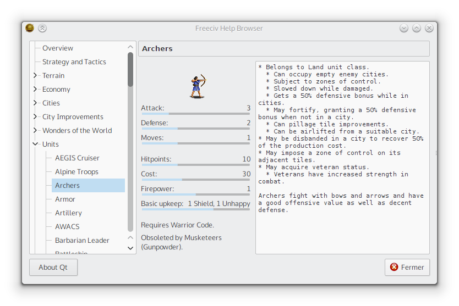Click the tree scrollbar down arrow

130,248
